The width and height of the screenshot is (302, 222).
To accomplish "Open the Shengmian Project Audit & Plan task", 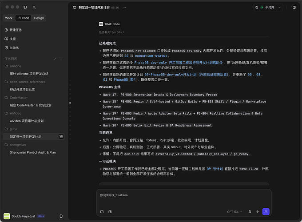I will (x=33, y=152).
